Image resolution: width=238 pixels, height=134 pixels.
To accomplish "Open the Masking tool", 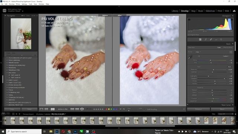I will (221, 39).
